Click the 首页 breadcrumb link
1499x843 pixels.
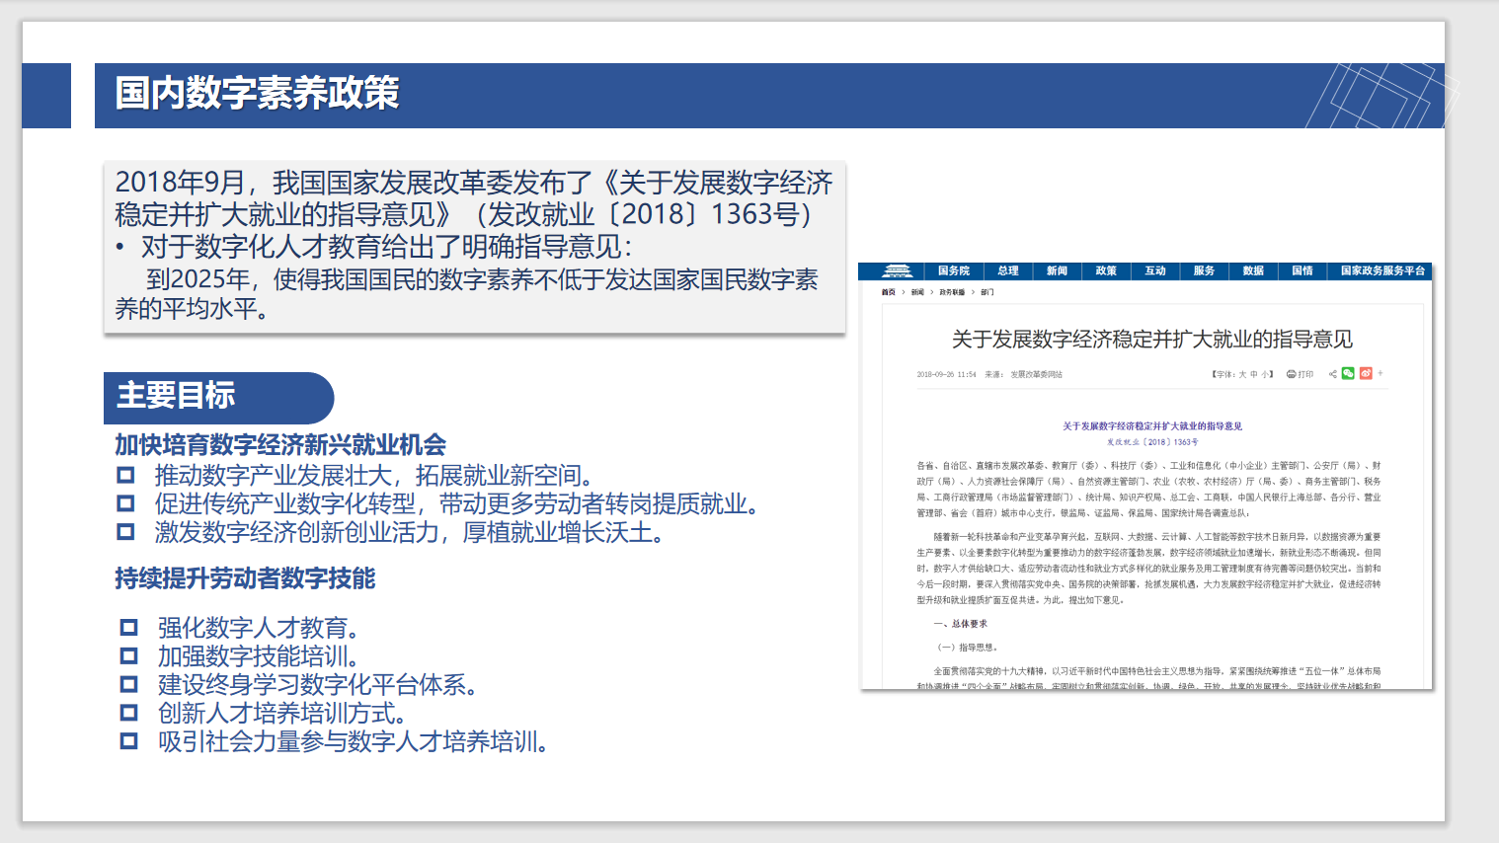click(889, 292)
